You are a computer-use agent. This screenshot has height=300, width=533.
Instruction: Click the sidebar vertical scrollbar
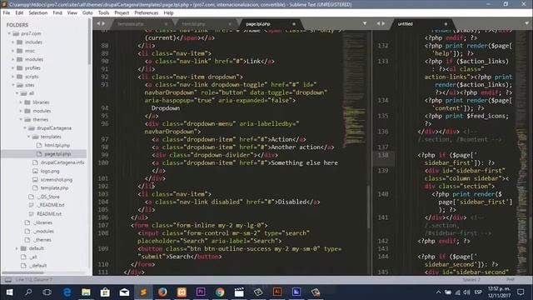89,42
